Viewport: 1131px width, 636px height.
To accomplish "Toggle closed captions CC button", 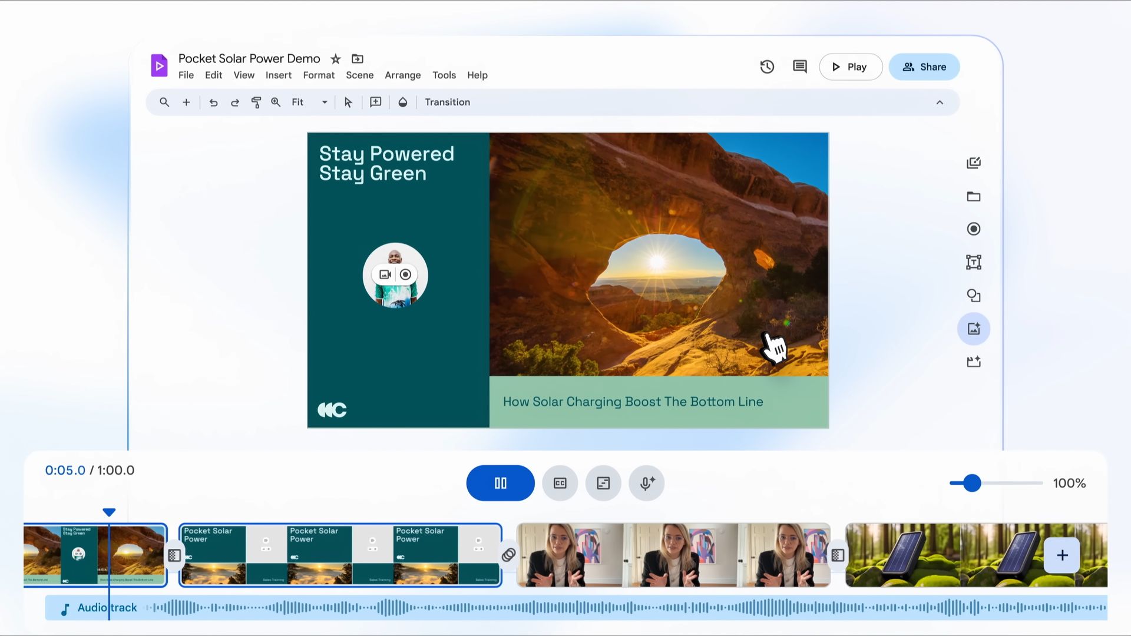I will pos(560,483).
